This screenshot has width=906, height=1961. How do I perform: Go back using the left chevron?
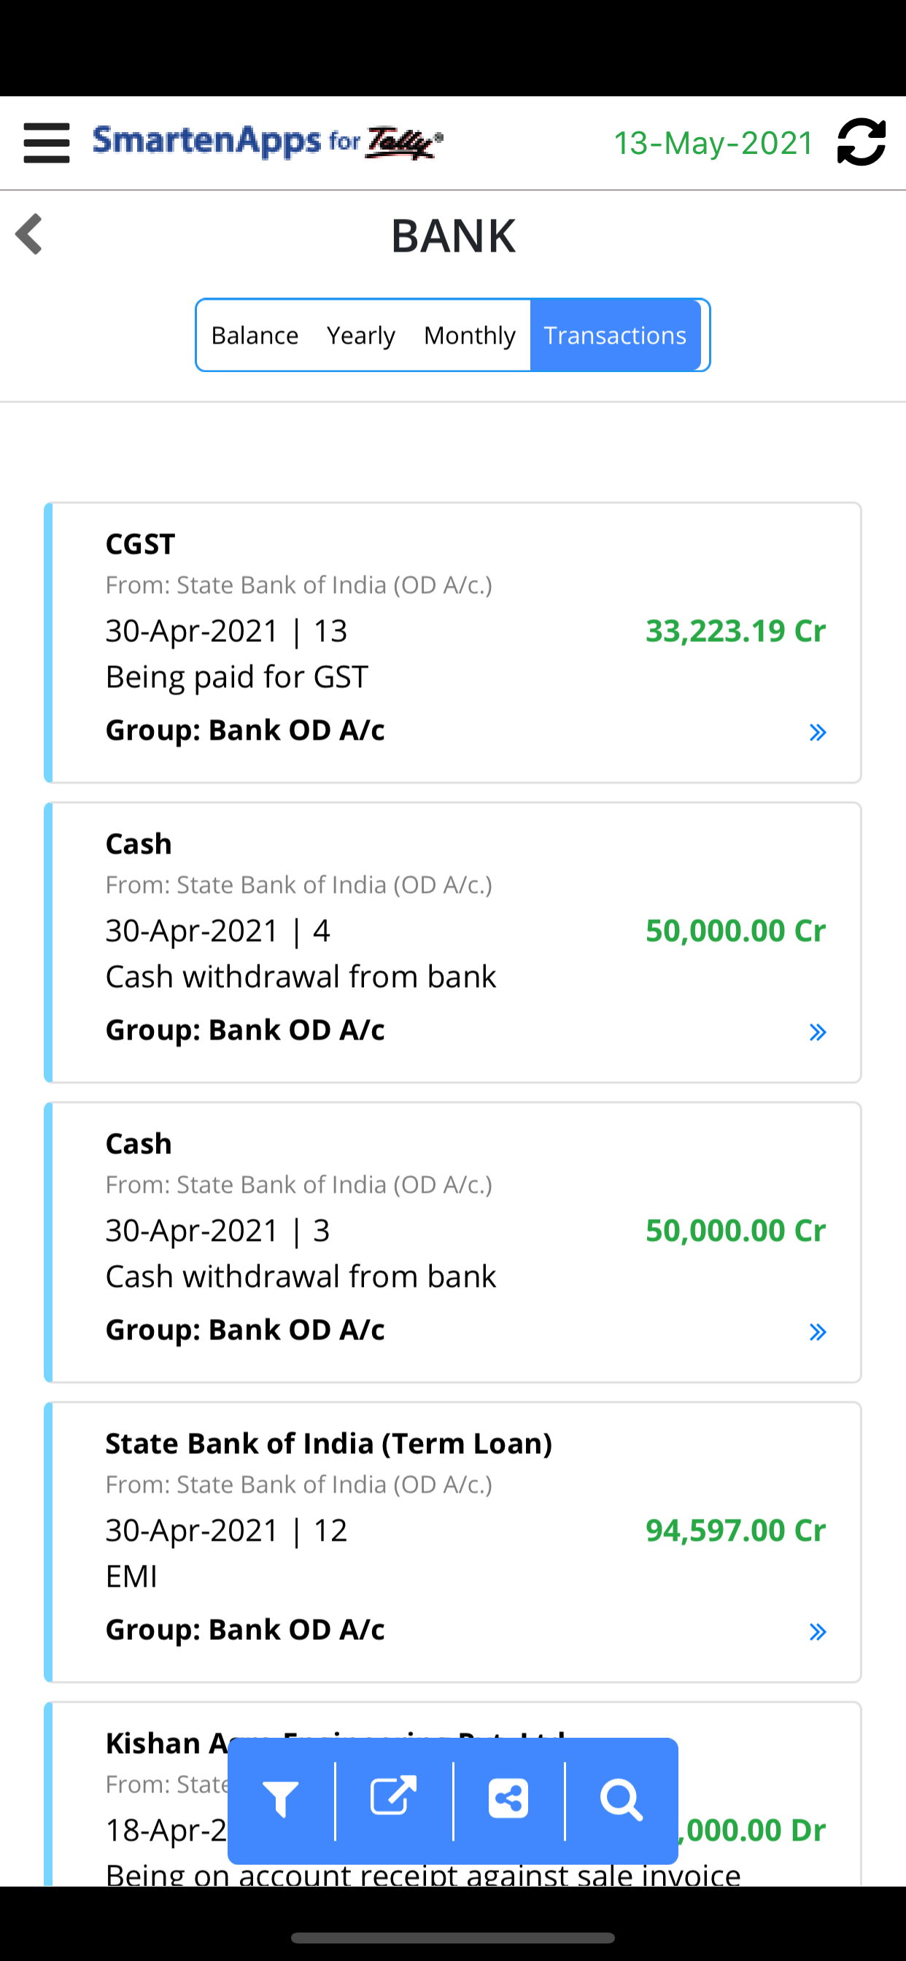(x=29, y=233)
